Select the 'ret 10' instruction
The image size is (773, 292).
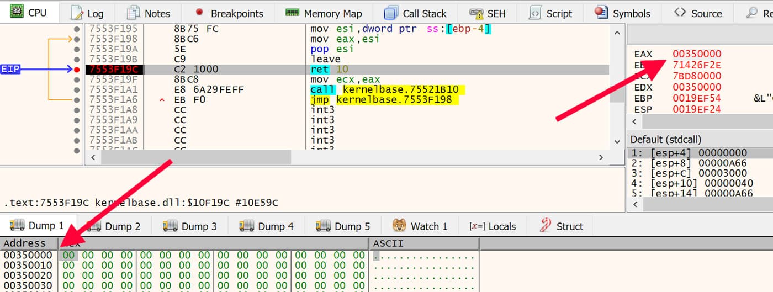point(330,70)
